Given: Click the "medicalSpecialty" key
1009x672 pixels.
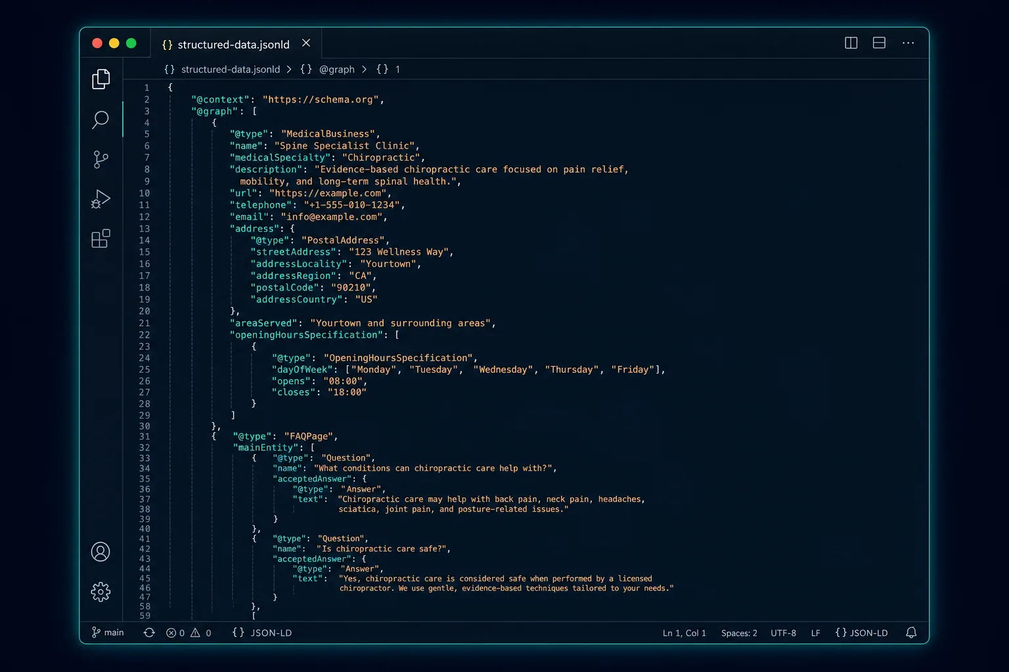Looking at the screenshot, I should pyautogui.click(x=279, y=157).
